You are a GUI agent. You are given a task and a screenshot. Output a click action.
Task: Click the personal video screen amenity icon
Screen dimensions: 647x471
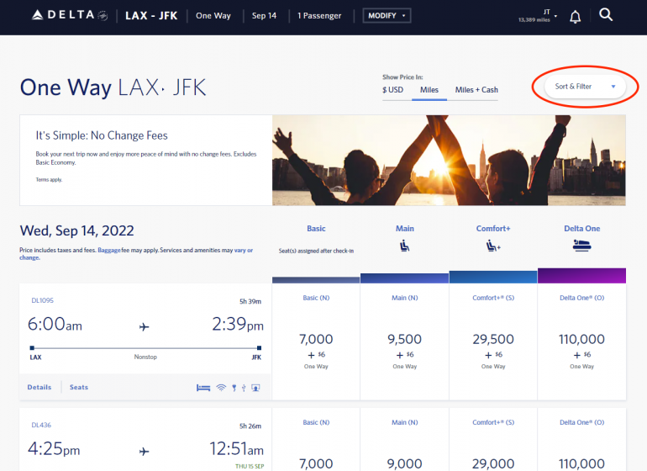255,388
